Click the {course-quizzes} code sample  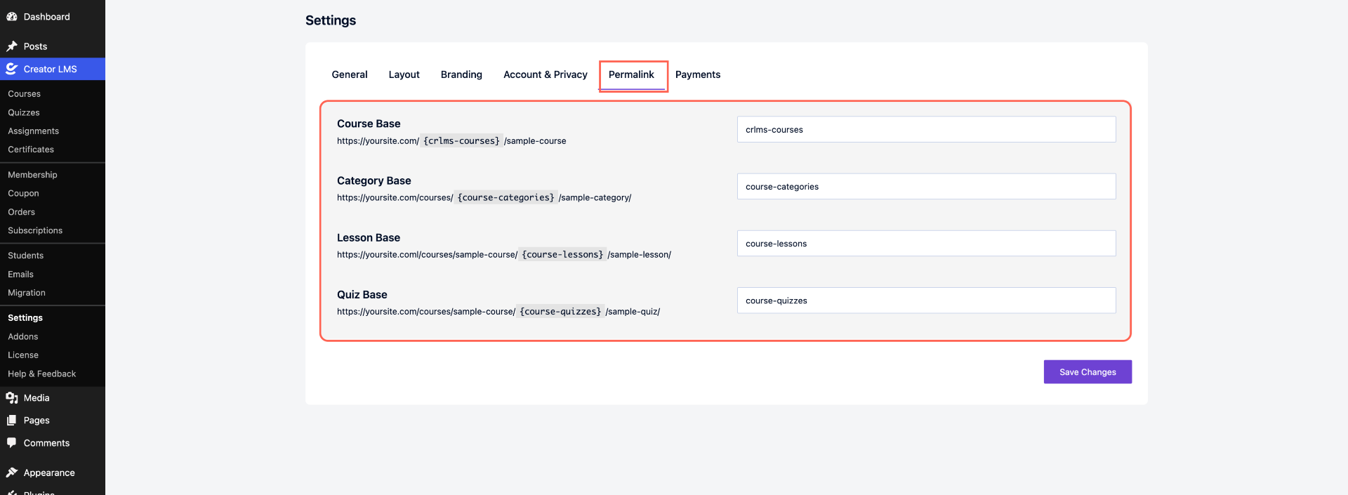click(560, 311)
